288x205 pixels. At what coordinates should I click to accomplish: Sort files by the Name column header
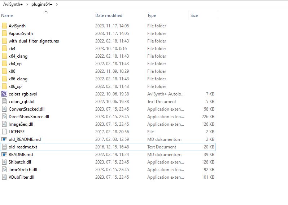point(7,15)
